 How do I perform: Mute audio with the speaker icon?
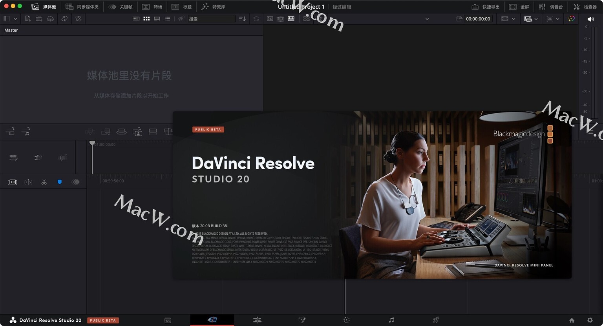point(590,19)
